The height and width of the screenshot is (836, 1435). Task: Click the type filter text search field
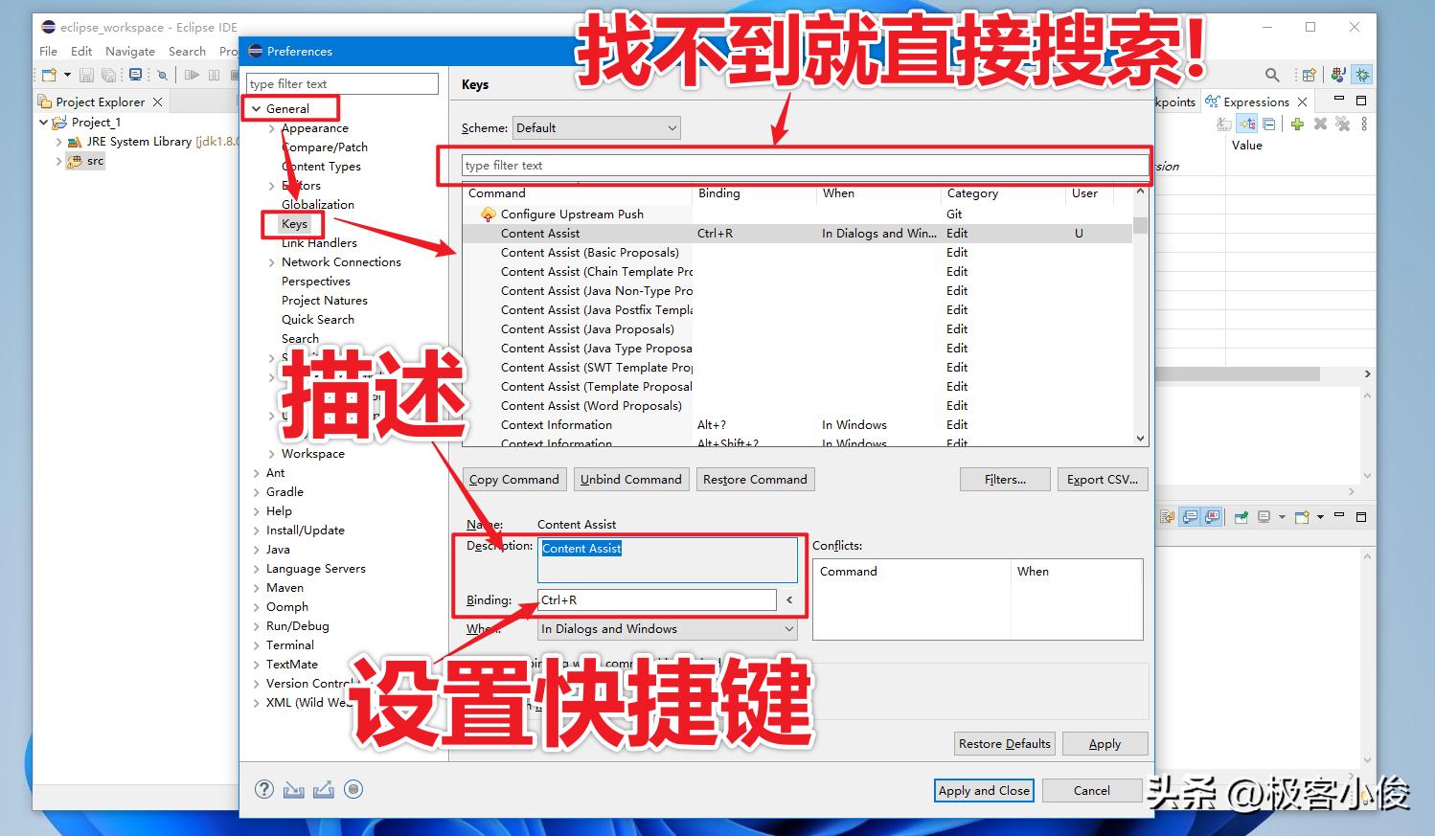point(342,83)
